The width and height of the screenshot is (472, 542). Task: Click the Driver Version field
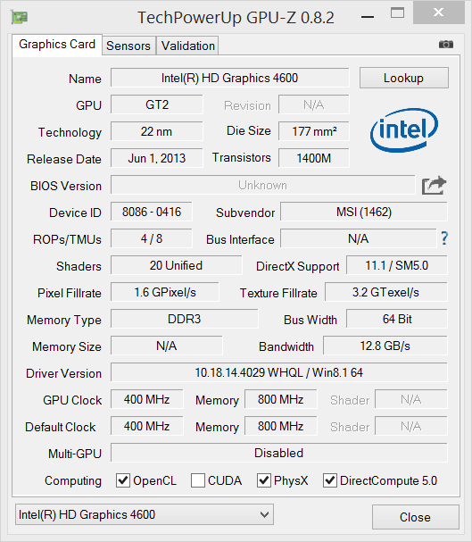(x=279, y=372)
